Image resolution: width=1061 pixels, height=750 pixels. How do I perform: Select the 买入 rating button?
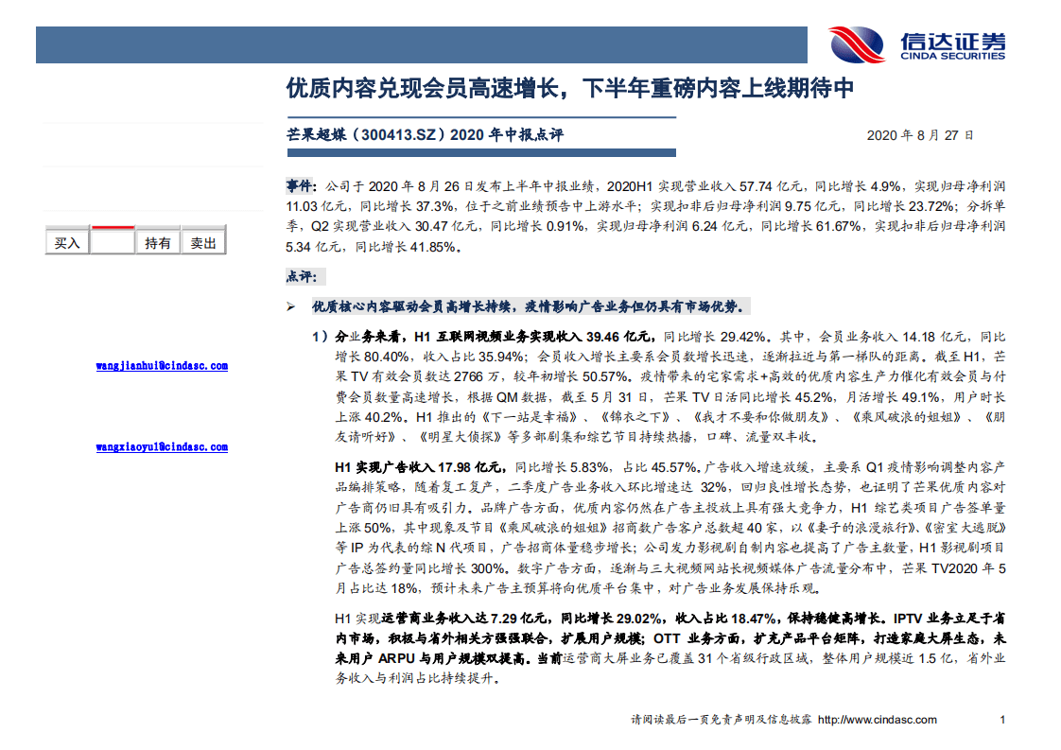point(66,241)
